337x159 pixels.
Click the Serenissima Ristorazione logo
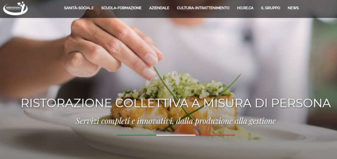[15, 8]
